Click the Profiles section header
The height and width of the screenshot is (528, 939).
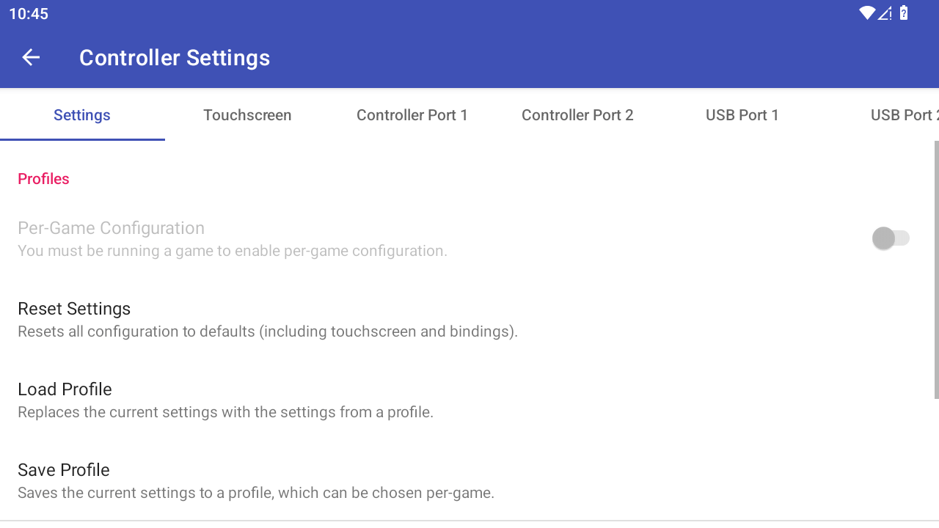click(x=43, y=179)
